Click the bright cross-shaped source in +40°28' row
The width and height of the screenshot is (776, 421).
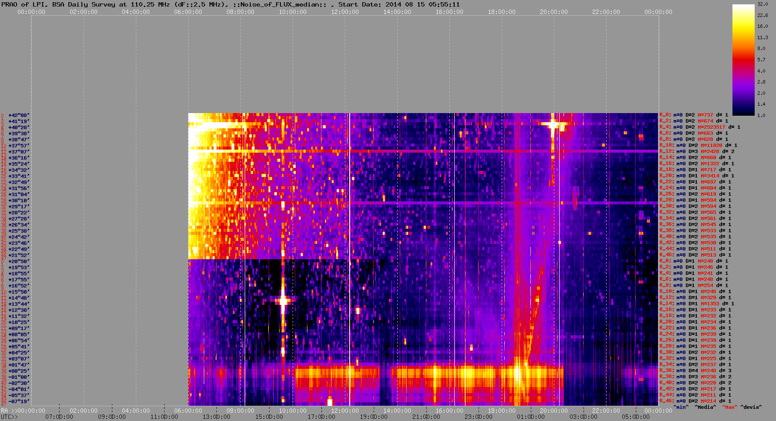pos(553,124)
